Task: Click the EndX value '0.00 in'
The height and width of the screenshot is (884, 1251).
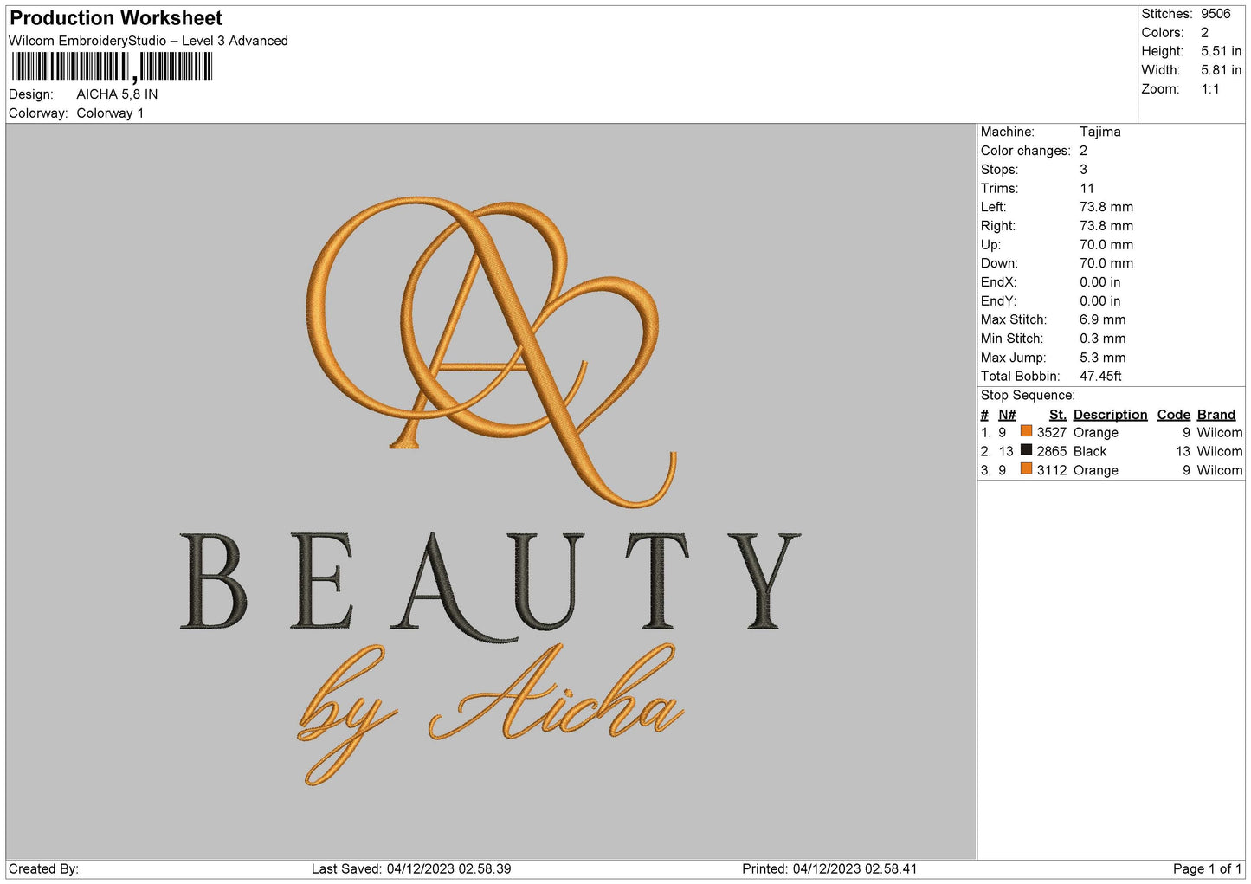Action: point(1099,282)
